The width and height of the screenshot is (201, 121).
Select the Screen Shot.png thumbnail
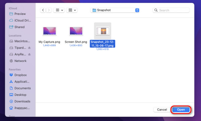(76, 31)
